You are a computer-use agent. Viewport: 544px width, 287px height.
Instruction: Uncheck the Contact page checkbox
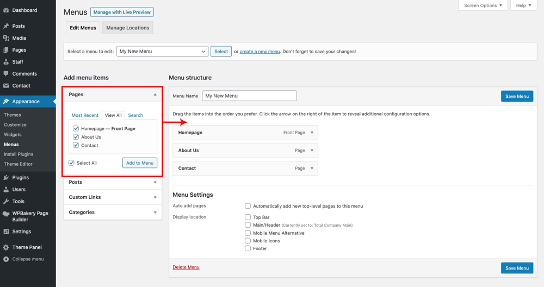76,145
